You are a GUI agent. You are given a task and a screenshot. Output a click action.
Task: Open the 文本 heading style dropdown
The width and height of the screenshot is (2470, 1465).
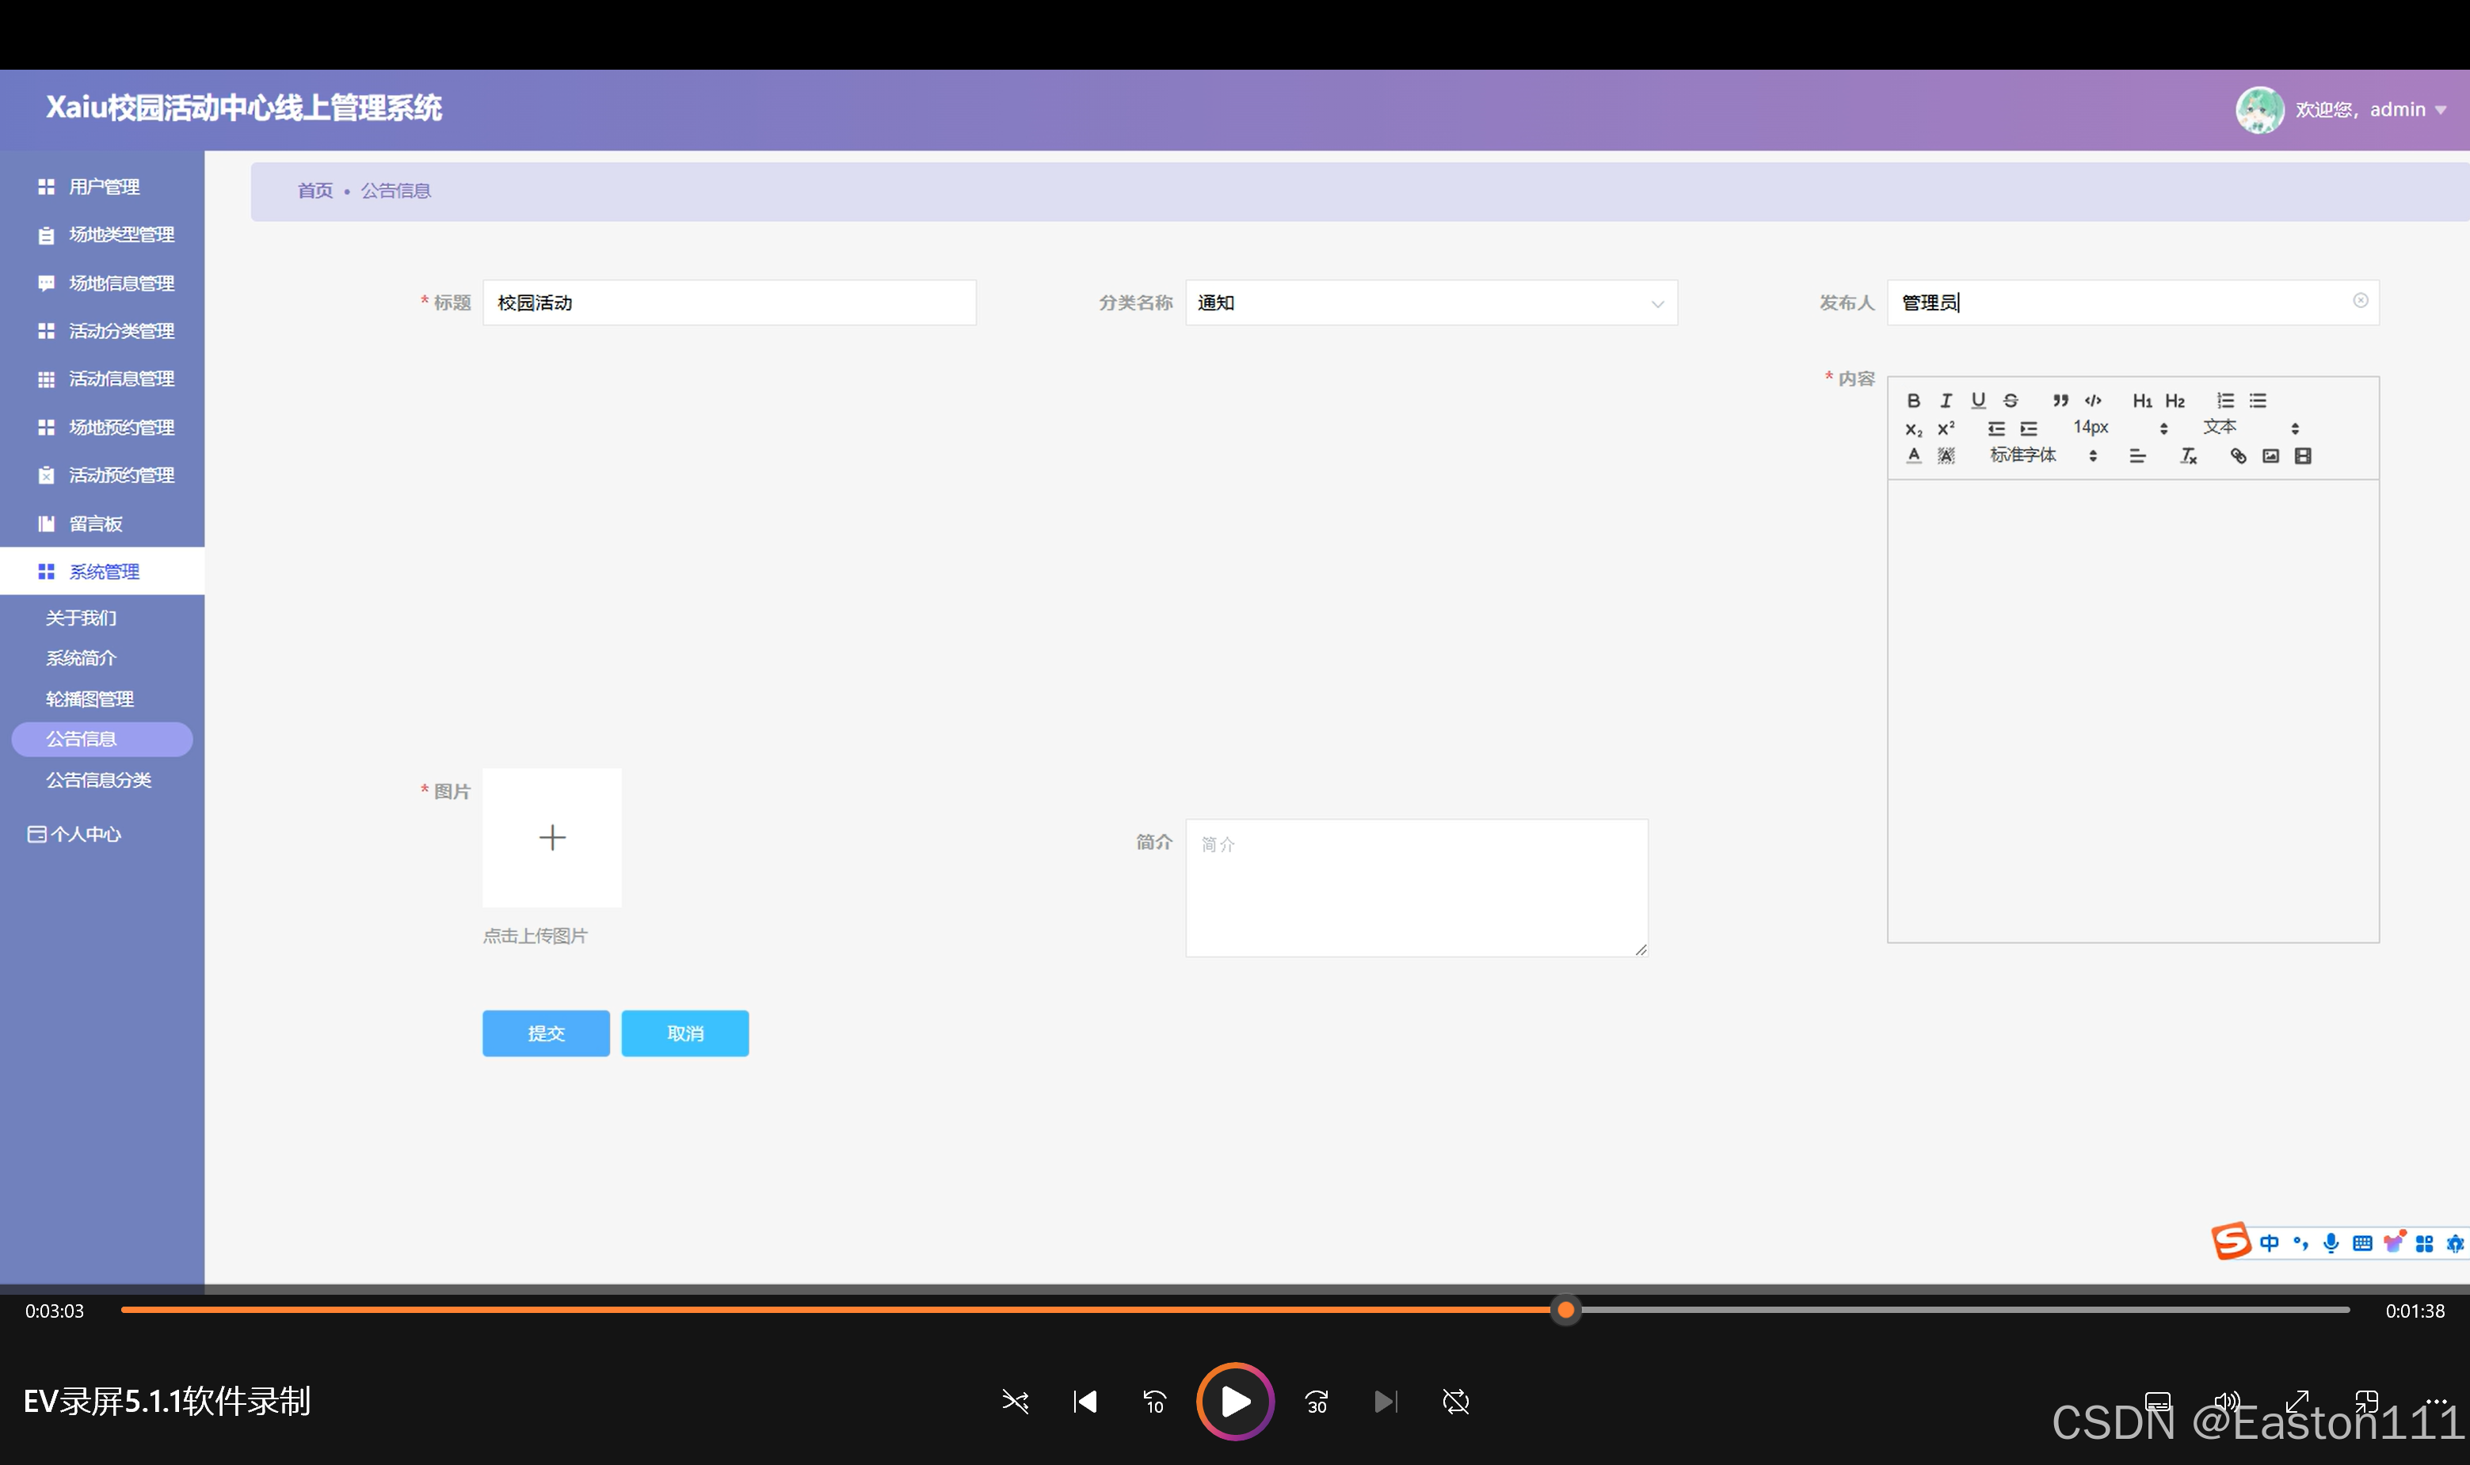coord(2251,428)
